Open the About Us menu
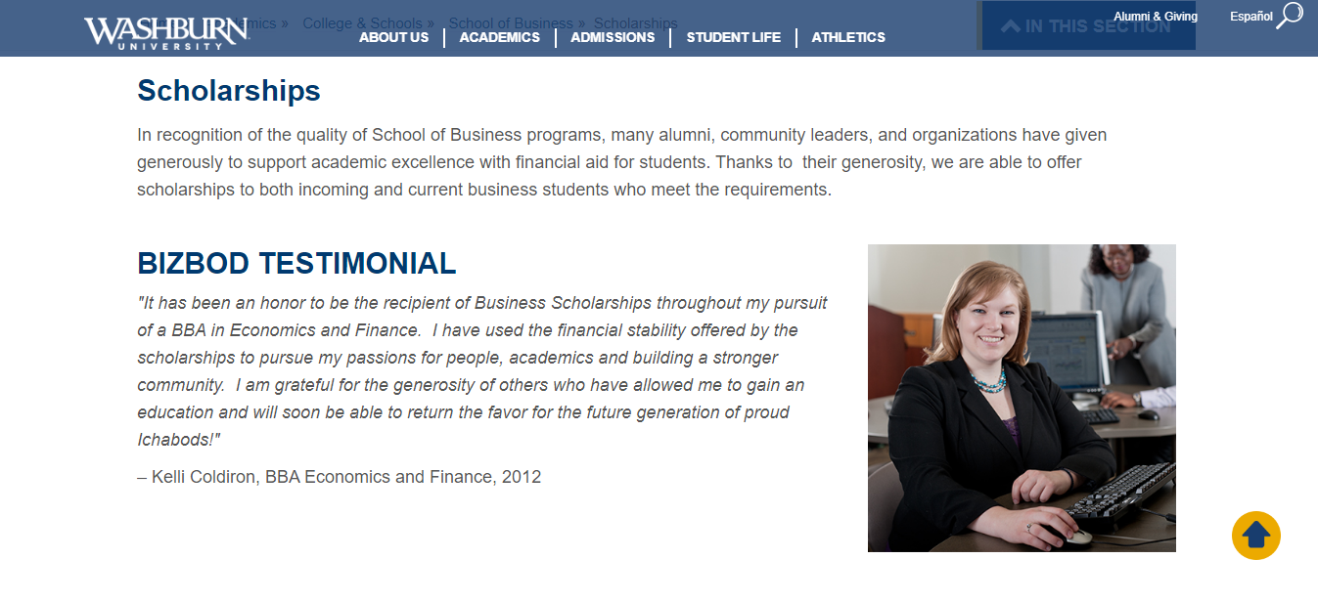This screenshot has width=1318, height=602. (x=393, y=37)
